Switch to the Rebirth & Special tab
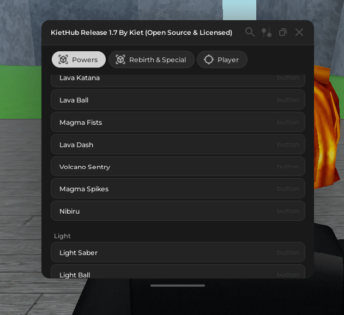 click(x=152, y=59)
